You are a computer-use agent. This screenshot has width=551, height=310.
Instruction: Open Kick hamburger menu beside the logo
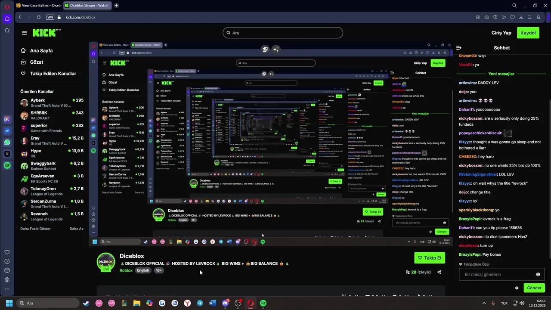(24, 33)
